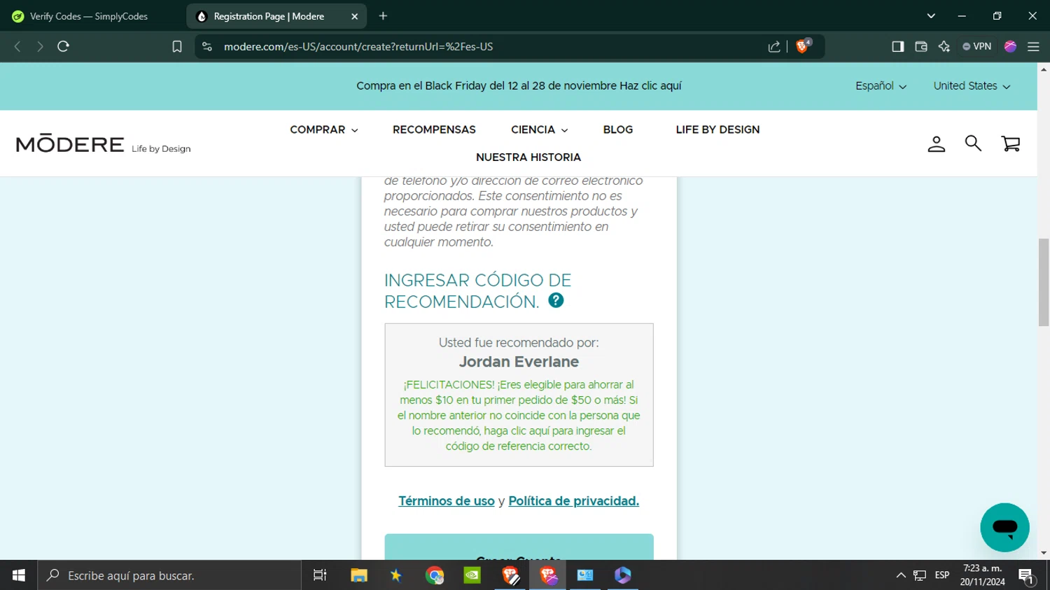Open Google Chrome from the taskbar
The width and height of the screenshot is (1050, 590).
[435, 575]
